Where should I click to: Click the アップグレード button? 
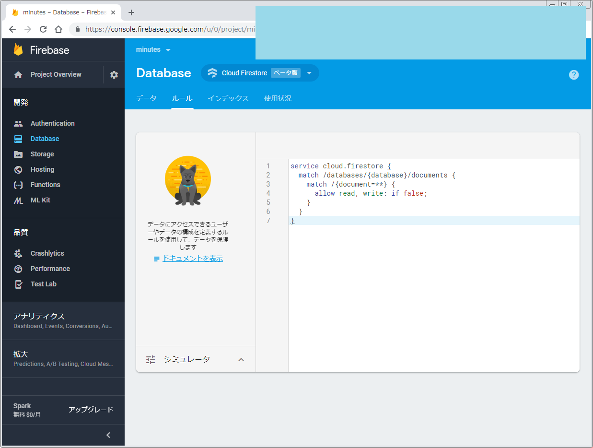(91, 410)
